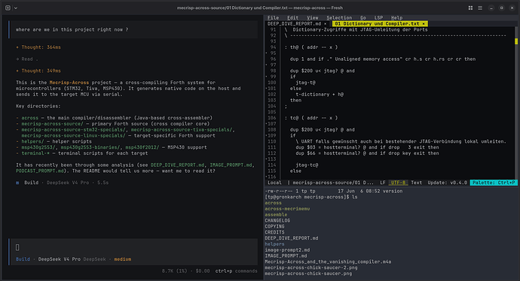This screenshot has width=520, height=281.
Task: Maximize the Fresh terminal window
Action: (501, 8)
